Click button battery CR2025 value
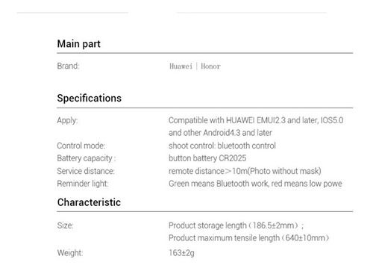Screen dimensions: 373x271 pyautogui.click(x=207, y=158)
